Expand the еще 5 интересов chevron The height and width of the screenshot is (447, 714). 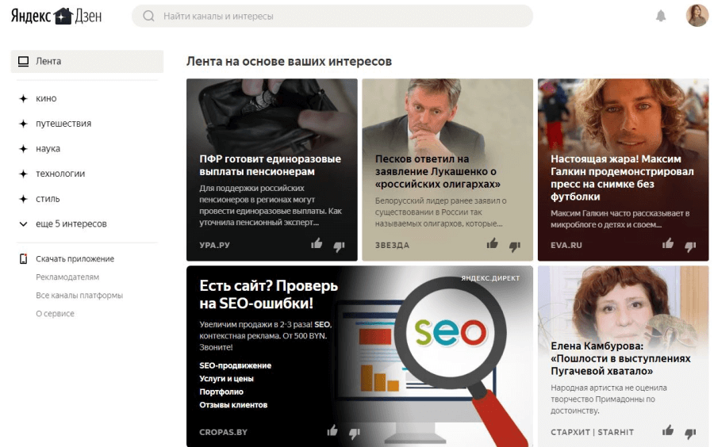[x=23, y=223]
